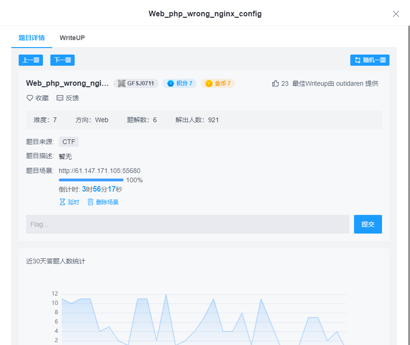The height and width of the screenshot is (345, 410).
Task: Click the 100% progress bar
Action: tap(90, 180)
